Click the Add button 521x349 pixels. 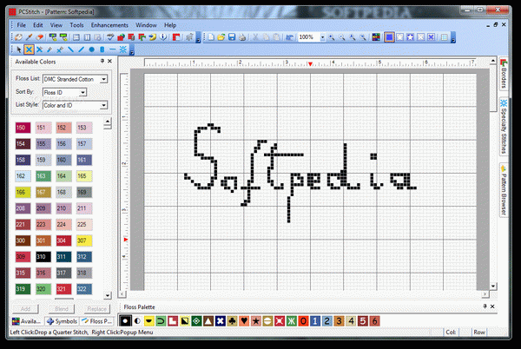coord(25,309)
